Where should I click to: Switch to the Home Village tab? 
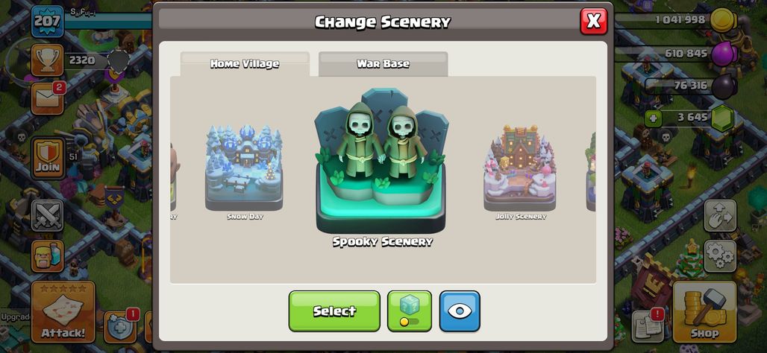[x=245, y=64]
